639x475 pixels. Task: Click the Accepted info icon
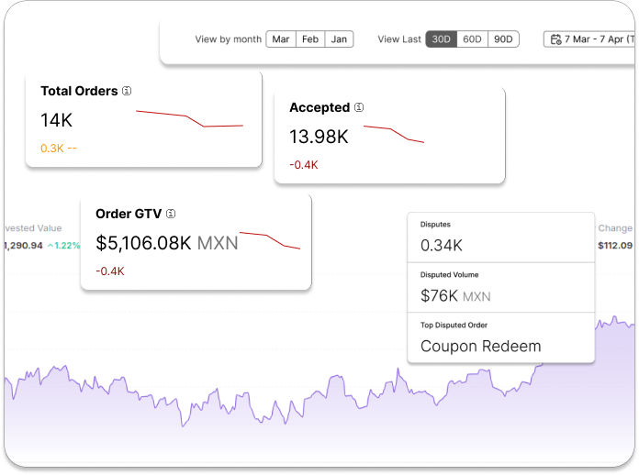point(359,107)
